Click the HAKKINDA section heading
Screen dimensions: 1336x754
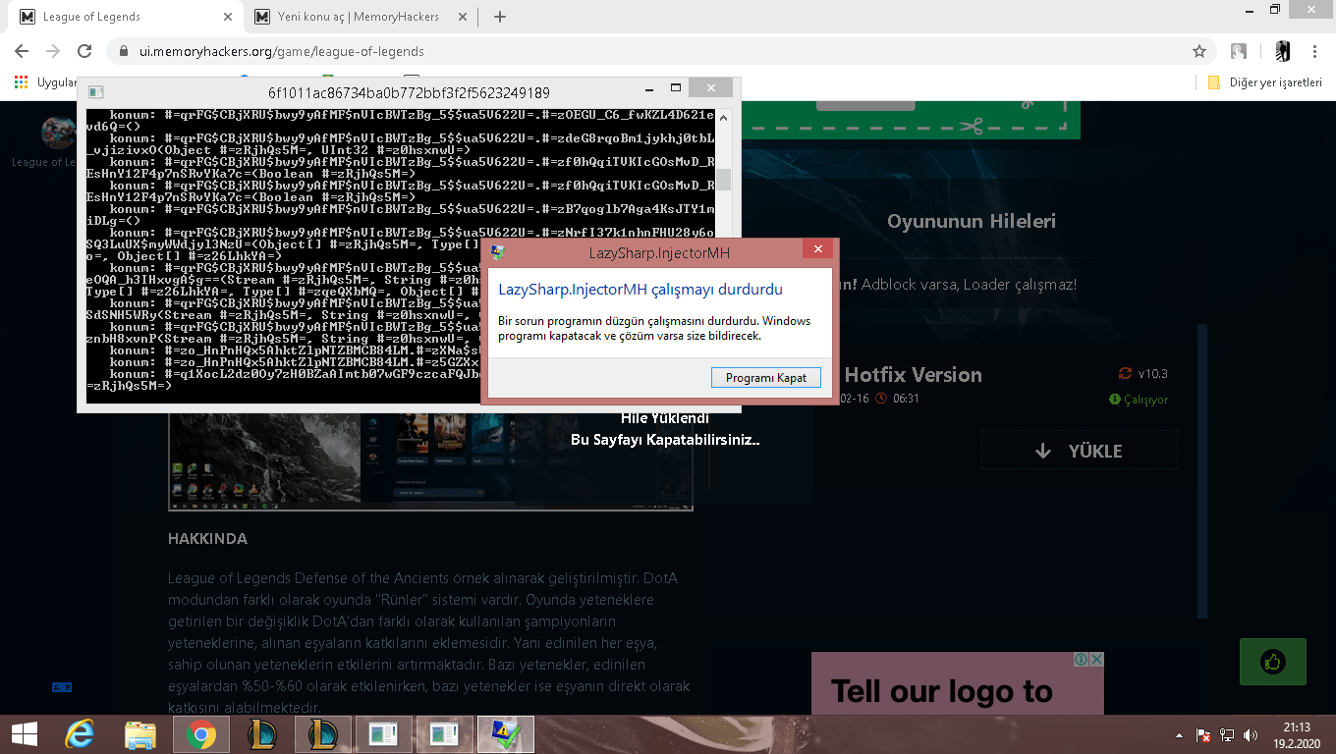point(207,539)
